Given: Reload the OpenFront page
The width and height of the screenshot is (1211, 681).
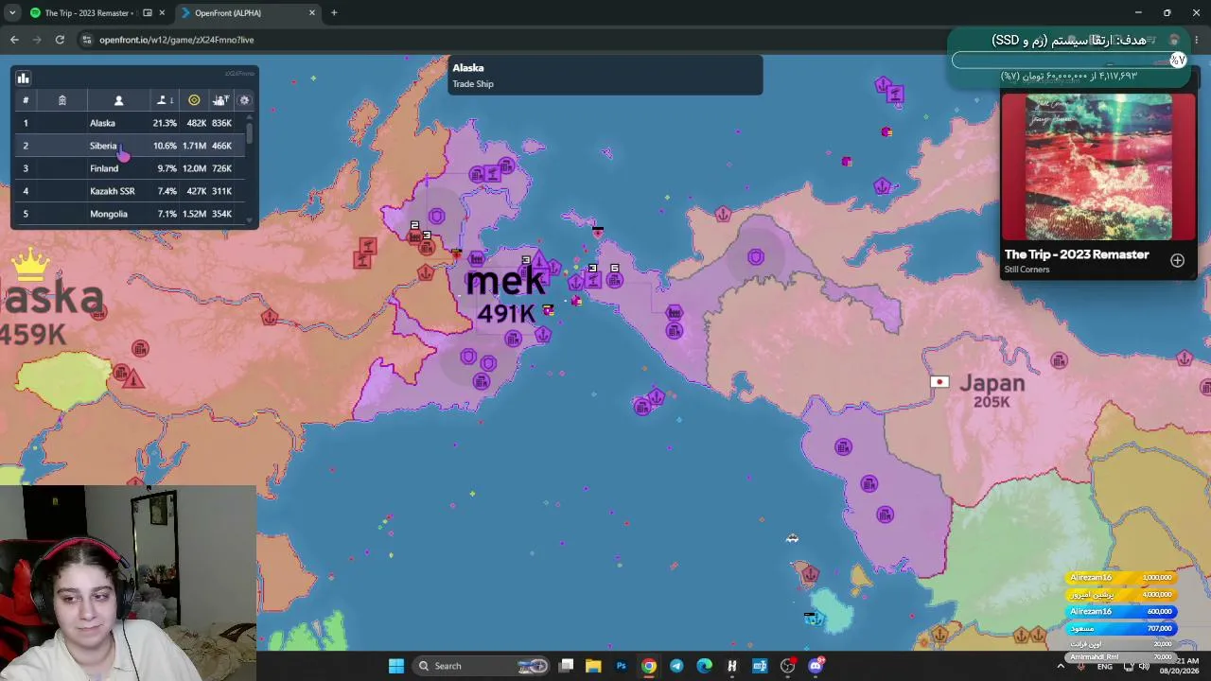Looking at the screenshot, I should [60, 40].
